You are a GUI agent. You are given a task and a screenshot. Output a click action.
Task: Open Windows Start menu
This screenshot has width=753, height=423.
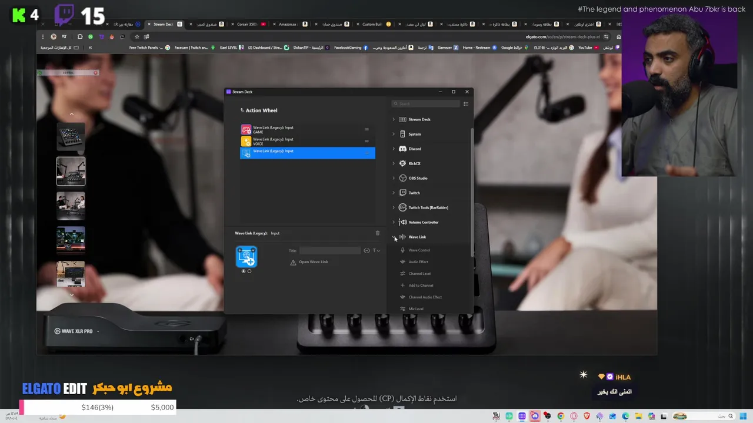pos(743,416)
